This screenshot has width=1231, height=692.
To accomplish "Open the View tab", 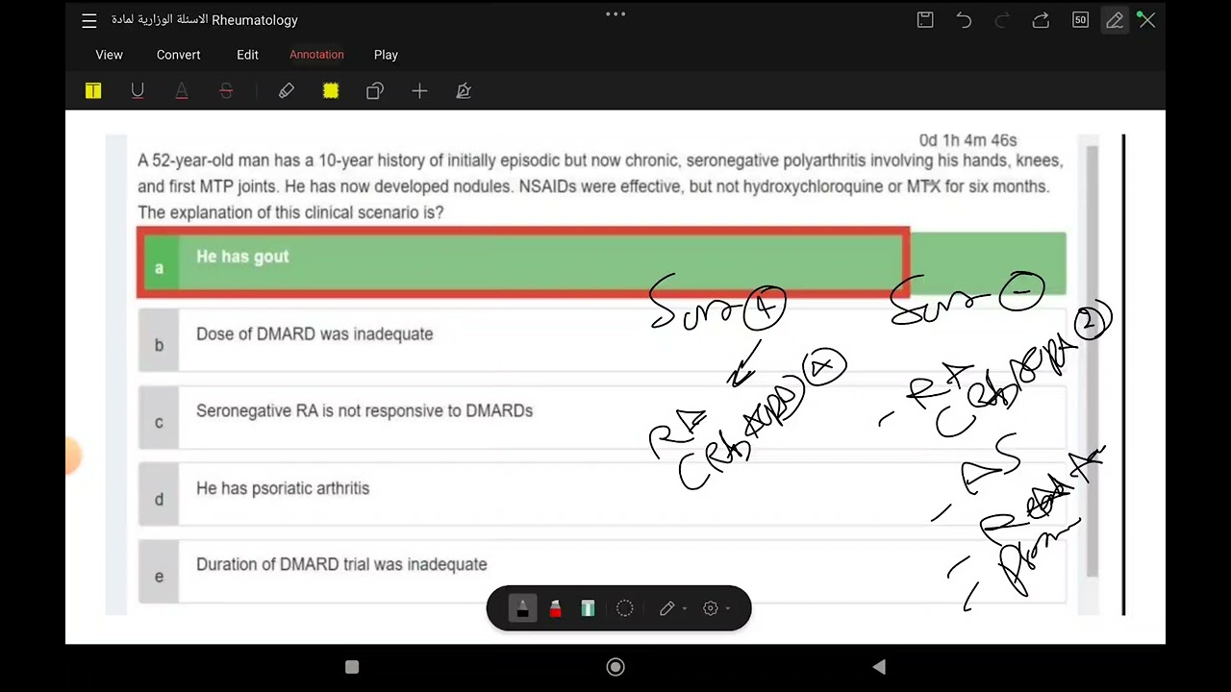I will pos(110,55).
